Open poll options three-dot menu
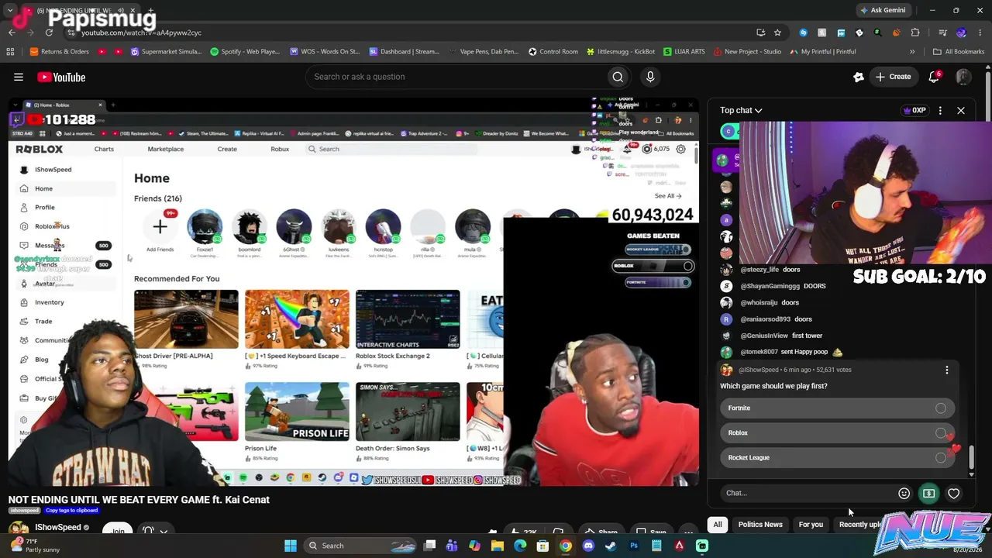The width and height of the screenshot is (992, 558). [x=946, y=370]
